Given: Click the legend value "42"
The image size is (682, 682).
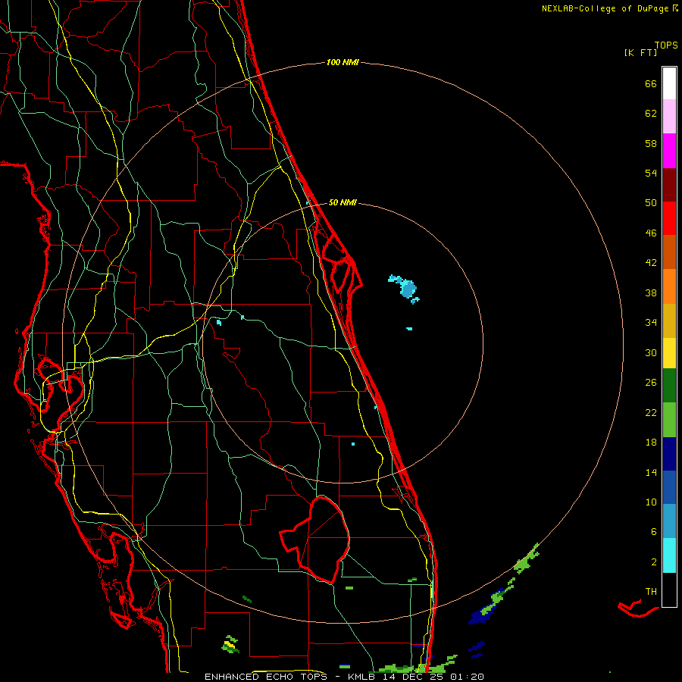Looking at the screenshot, I should coord(651,263).
